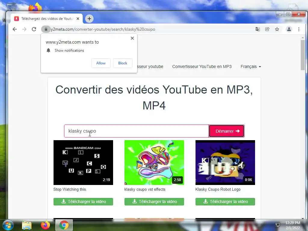
Task: Open the Chrome profile avatar
Action: (x=289, y=29)
